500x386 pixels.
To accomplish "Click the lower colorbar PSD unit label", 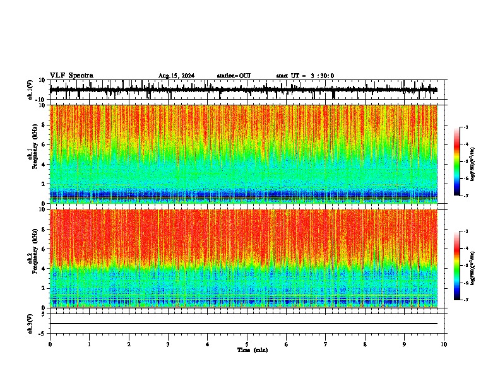I will click(473, 268).
